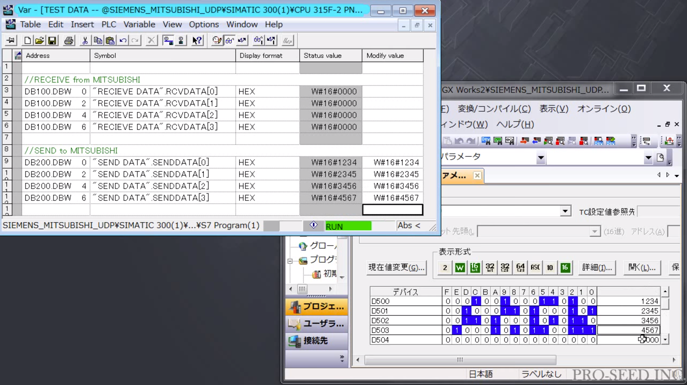Click the Read from PLC blue arrow icon

click(536, 141)
